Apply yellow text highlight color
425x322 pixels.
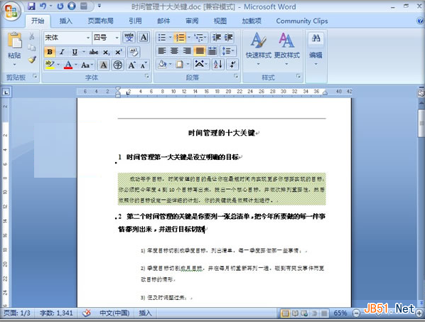pyautogui.click(x=50, y=65)
